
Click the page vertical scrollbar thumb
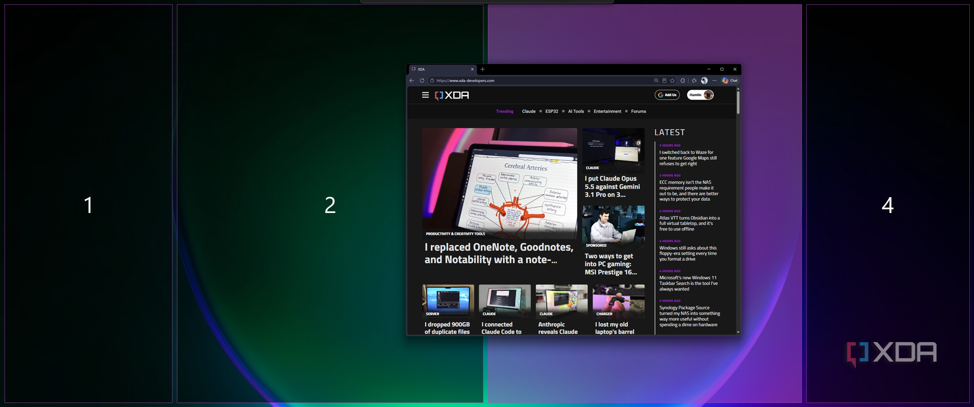(738, 101)
